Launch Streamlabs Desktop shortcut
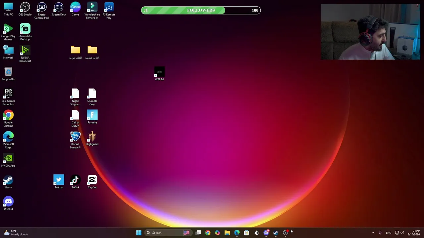 point(25,32)
